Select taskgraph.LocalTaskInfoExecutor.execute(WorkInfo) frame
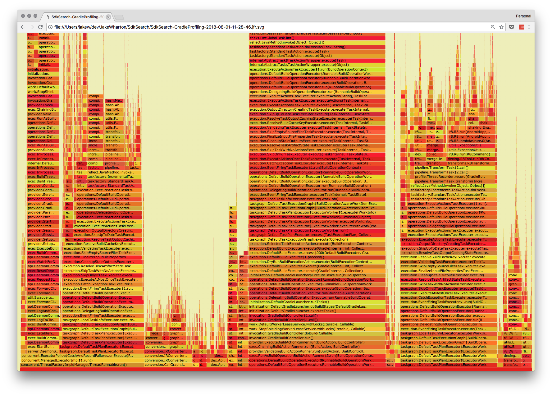The width and height of the screenshot is (552, 396). (317, 199)
